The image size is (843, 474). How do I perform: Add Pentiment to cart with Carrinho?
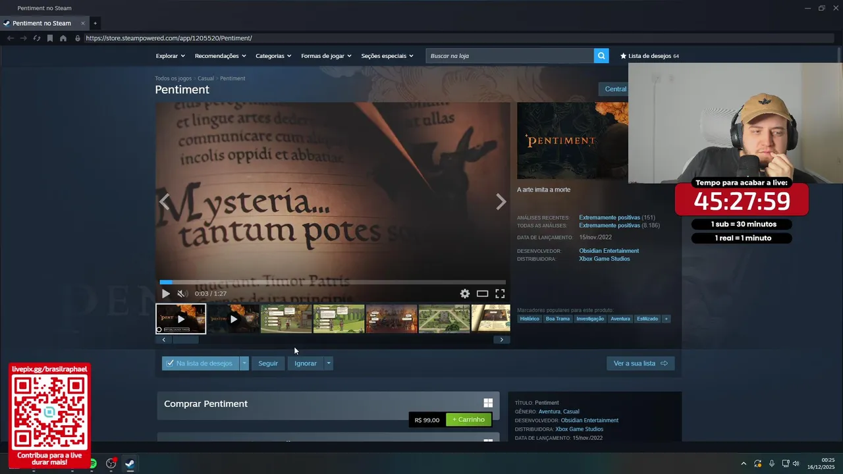(x=468, y=419)
